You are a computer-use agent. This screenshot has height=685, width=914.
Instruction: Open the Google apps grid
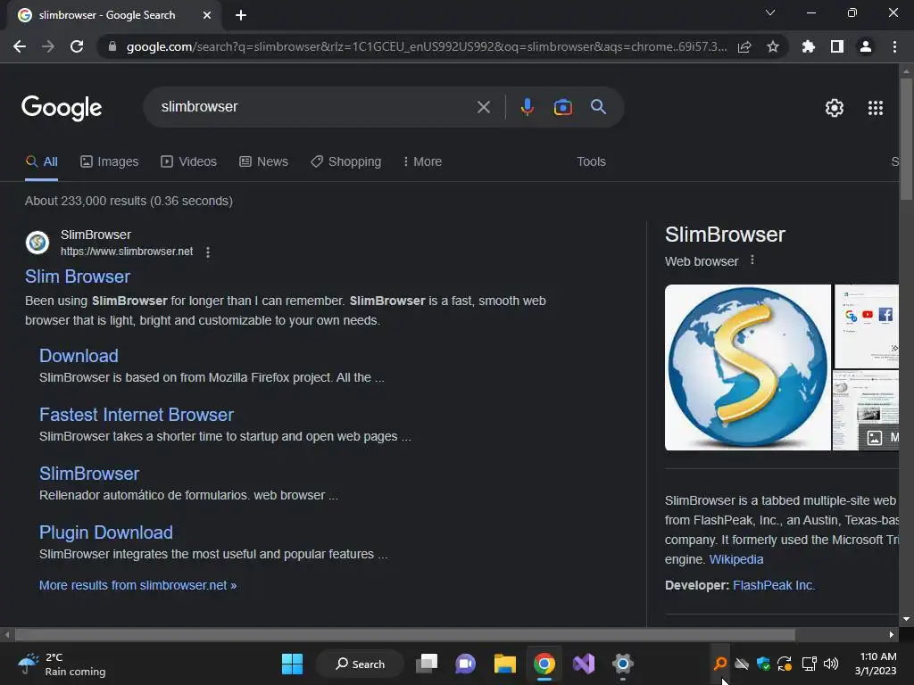pyautogui.click(x=876, y=108)
